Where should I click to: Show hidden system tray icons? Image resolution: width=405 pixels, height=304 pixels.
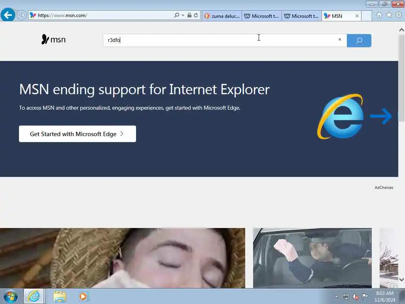coord(336,296)
